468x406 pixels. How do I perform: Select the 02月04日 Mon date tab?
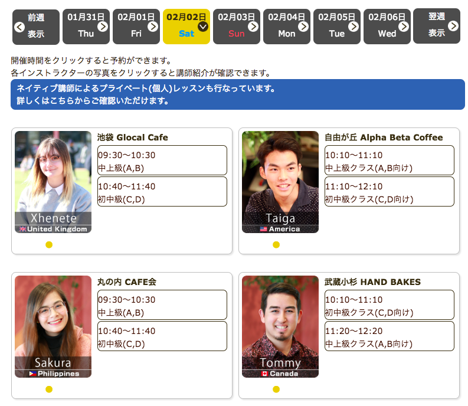click(x=287, y=27)
